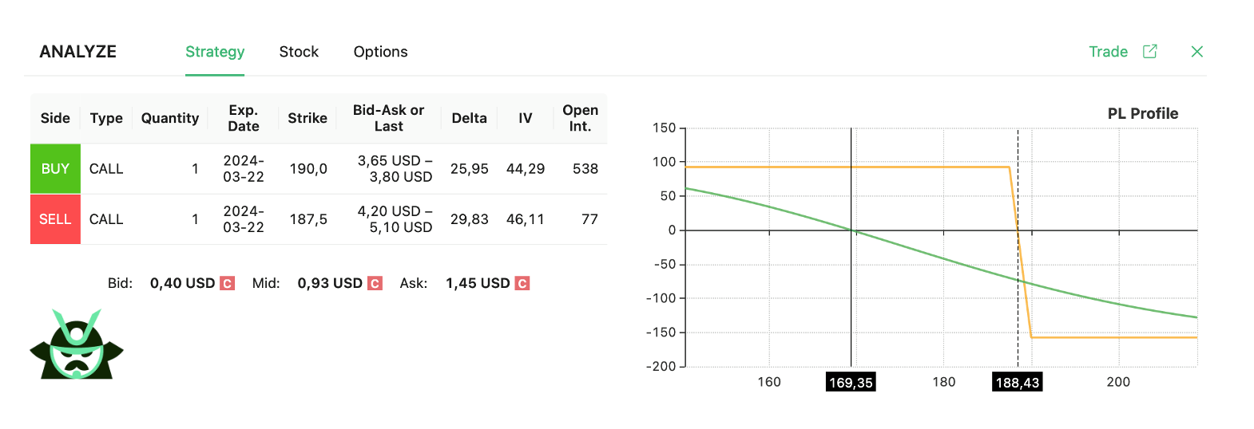Click the PL Profile chart title
This screenshot has height=429, width=1254.
(1142, 113)
